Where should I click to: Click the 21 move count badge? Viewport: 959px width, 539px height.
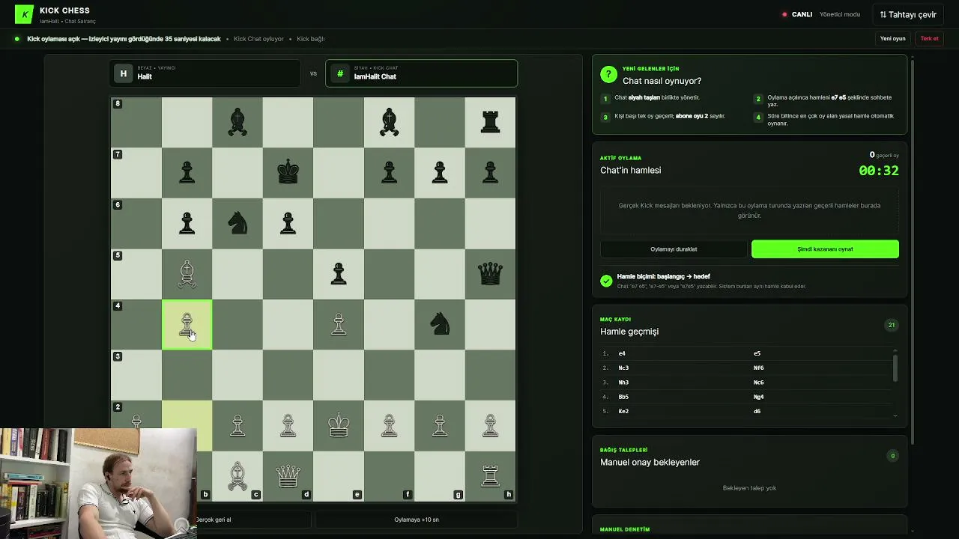tap(892, 325)
